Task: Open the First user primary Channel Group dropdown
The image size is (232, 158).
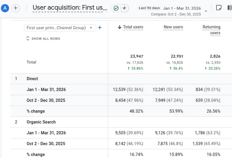Action: tap(60, 28)
